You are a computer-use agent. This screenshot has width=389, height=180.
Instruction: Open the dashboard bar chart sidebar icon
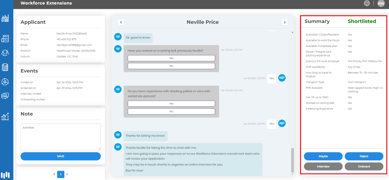(x=5, y=18)
